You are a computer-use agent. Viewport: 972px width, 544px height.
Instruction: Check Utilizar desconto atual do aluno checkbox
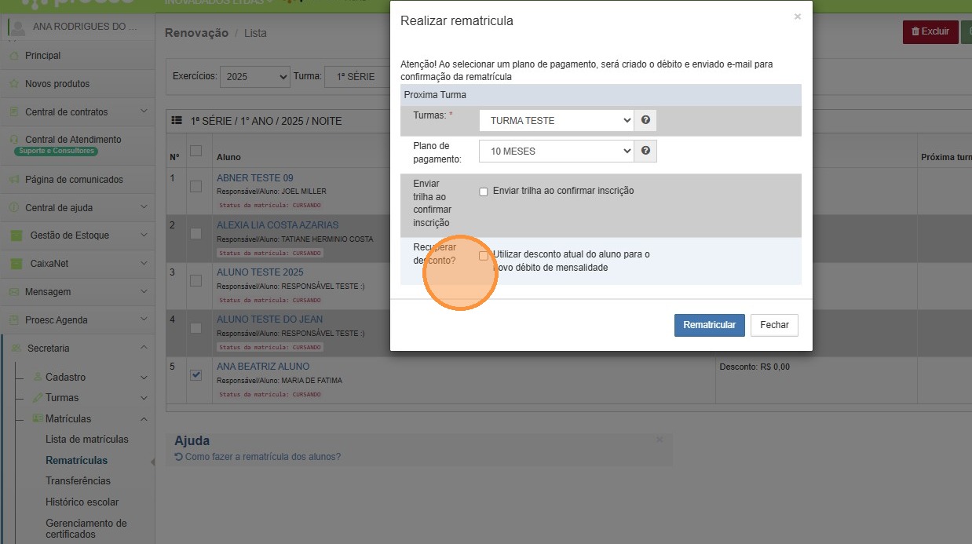point(484,255)
